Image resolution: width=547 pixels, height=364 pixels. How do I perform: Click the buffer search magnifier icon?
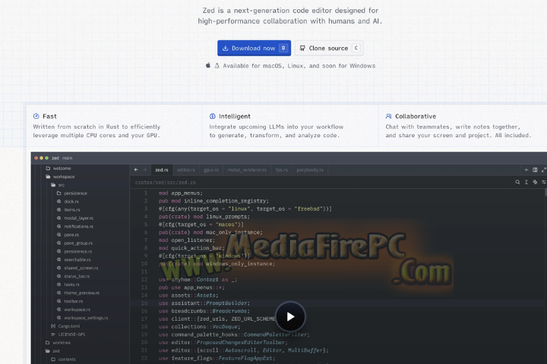pos(517,182)
